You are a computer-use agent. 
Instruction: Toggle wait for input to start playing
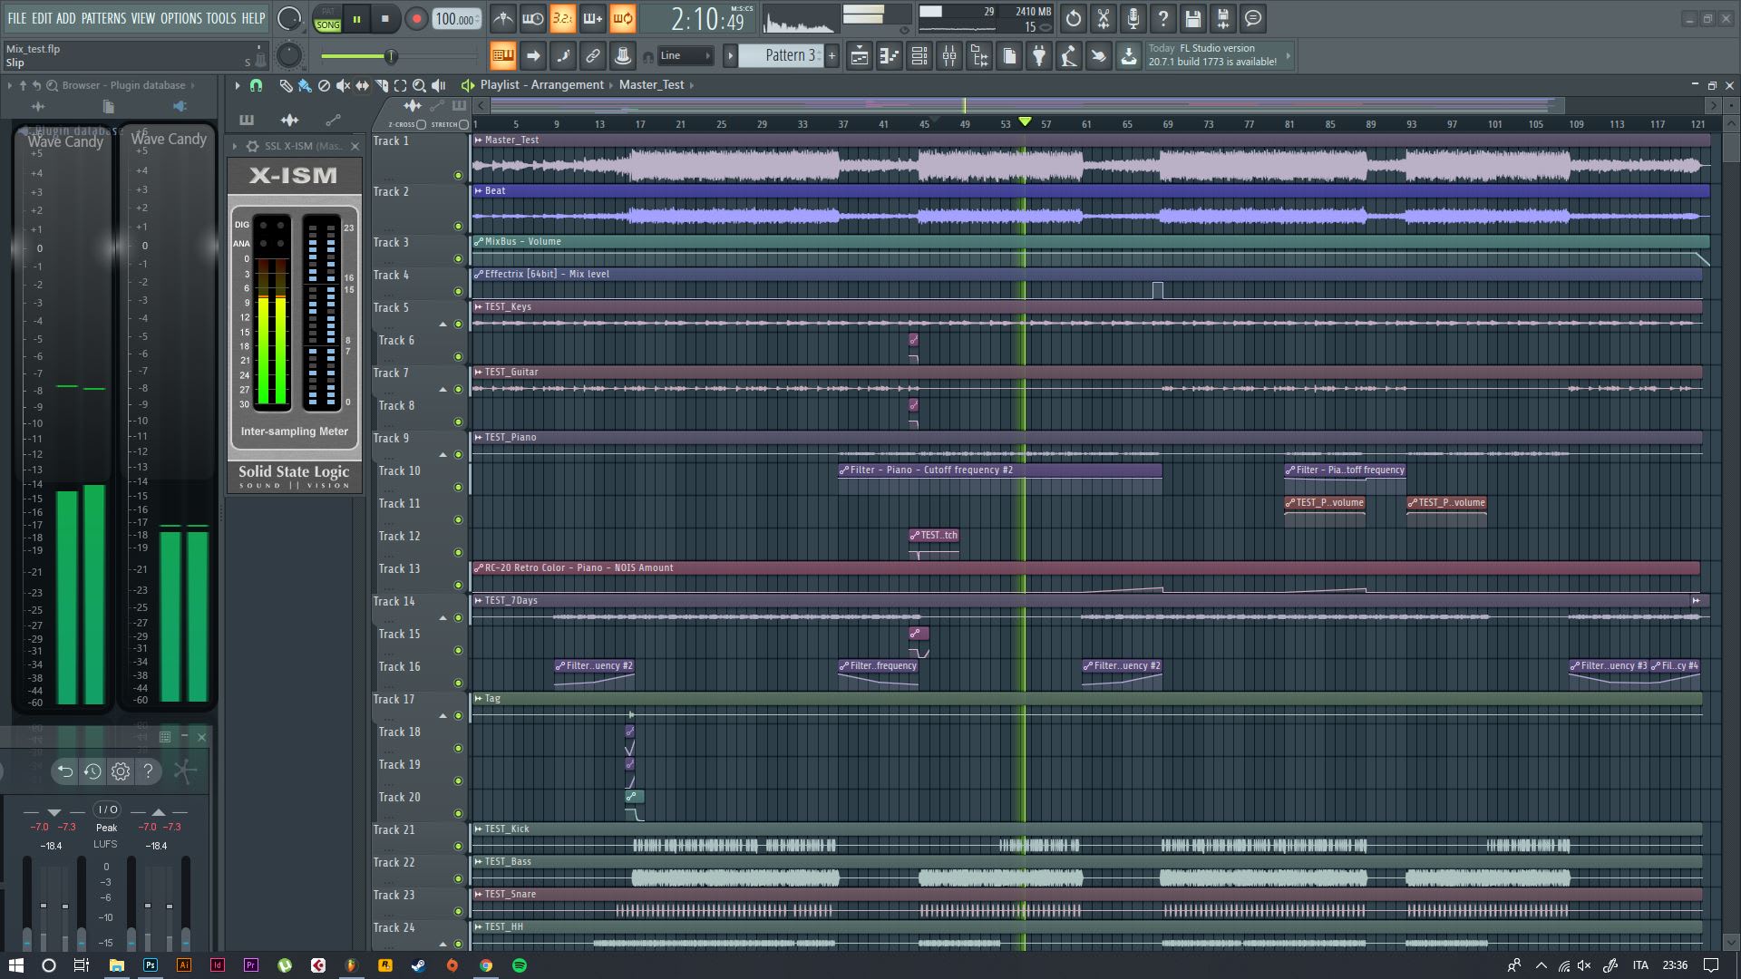click(x=533, y=18)
